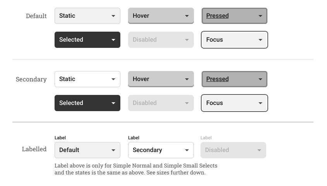Expand the Secondary row Focus dropdown

pos(234,103)
